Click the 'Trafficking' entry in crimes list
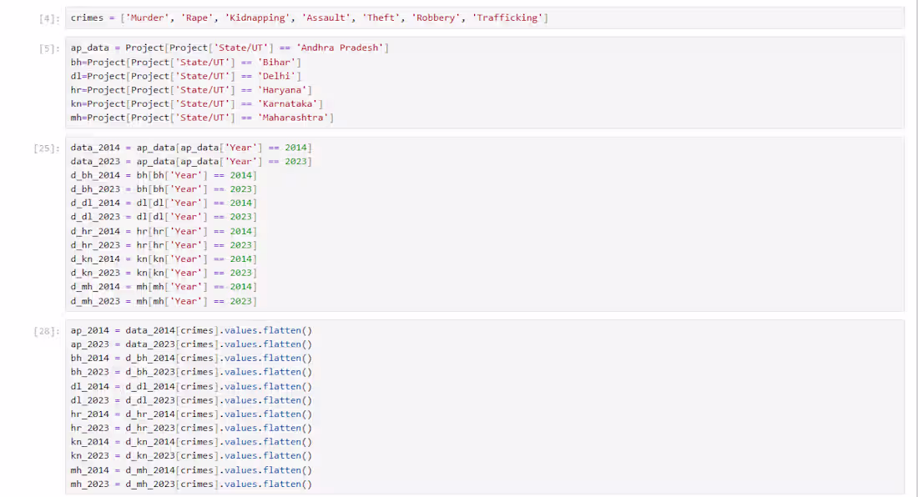918x497 pixels. tap(507, 18)
